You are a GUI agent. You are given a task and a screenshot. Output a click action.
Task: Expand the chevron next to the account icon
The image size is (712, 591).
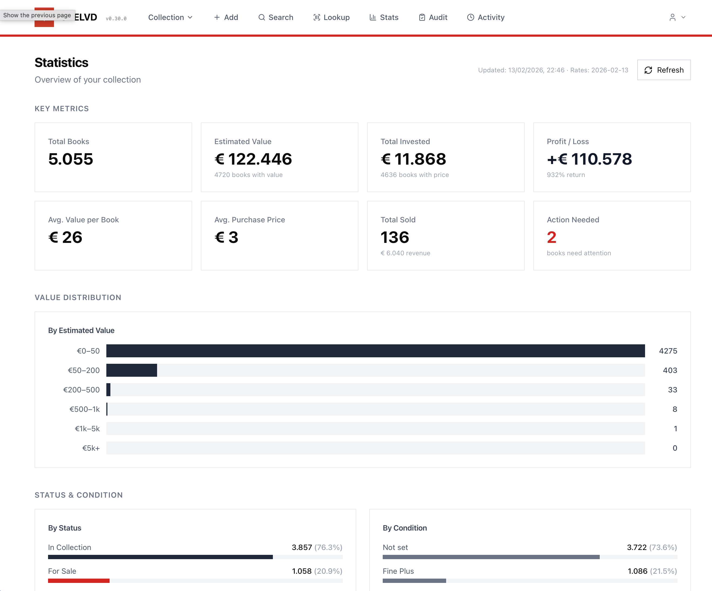683,18
